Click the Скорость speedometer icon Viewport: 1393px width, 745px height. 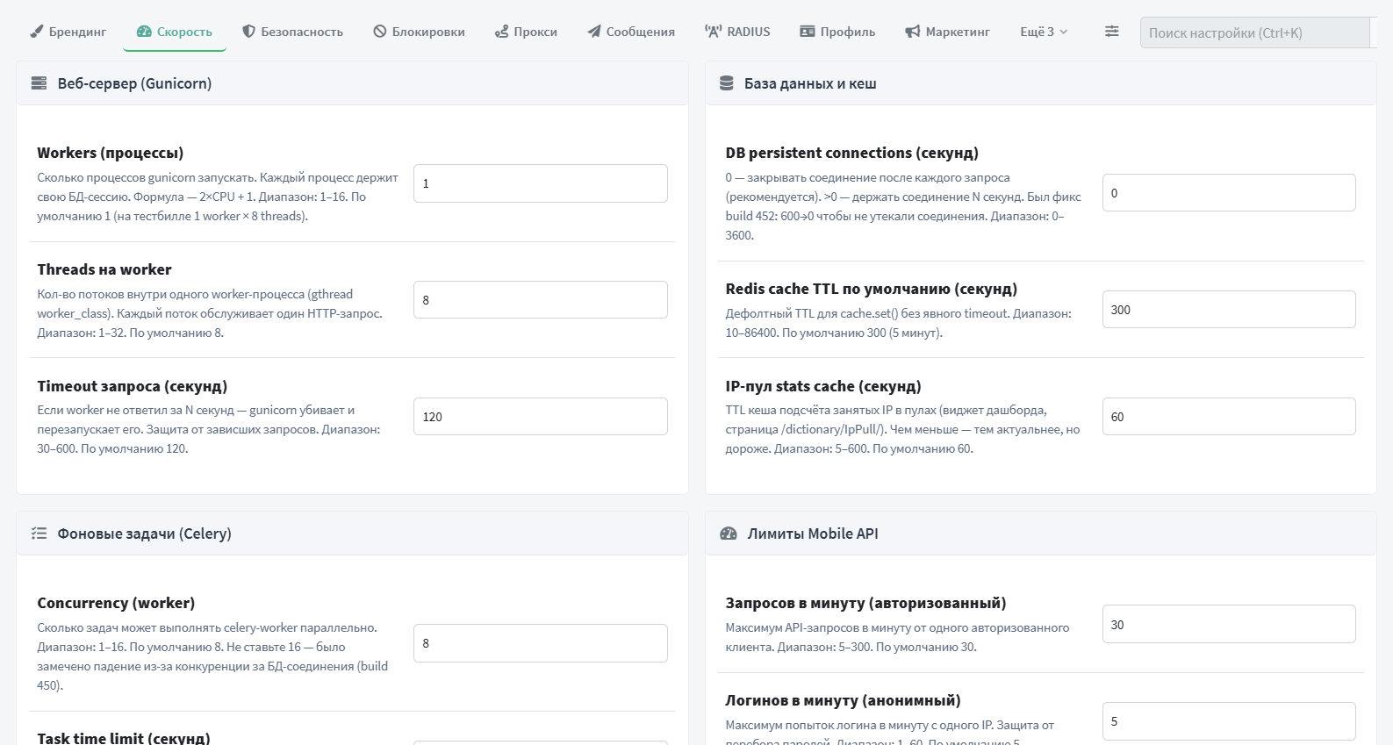pyautogui.click(x=144, y=32)
